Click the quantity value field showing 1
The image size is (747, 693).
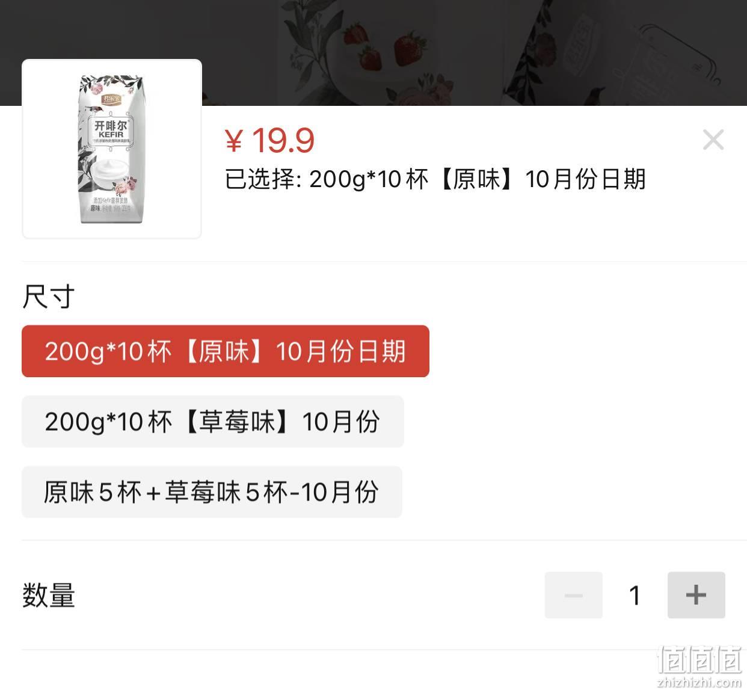click(x=635, y=595)
